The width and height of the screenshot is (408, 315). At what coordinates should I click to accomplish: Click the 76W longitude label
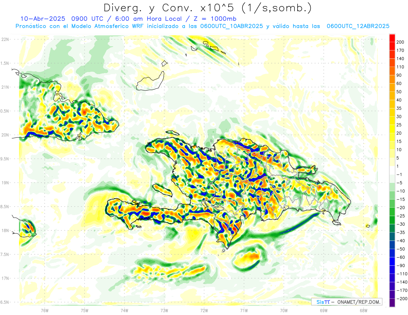[45, 310]
